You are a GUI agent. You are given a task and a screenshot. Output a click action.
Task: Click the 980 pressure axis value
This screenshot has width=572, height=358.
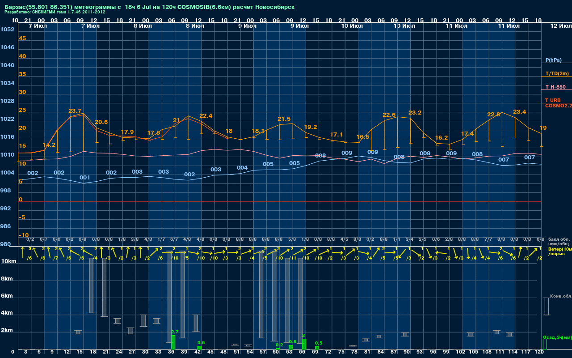(x=5, y=244)
